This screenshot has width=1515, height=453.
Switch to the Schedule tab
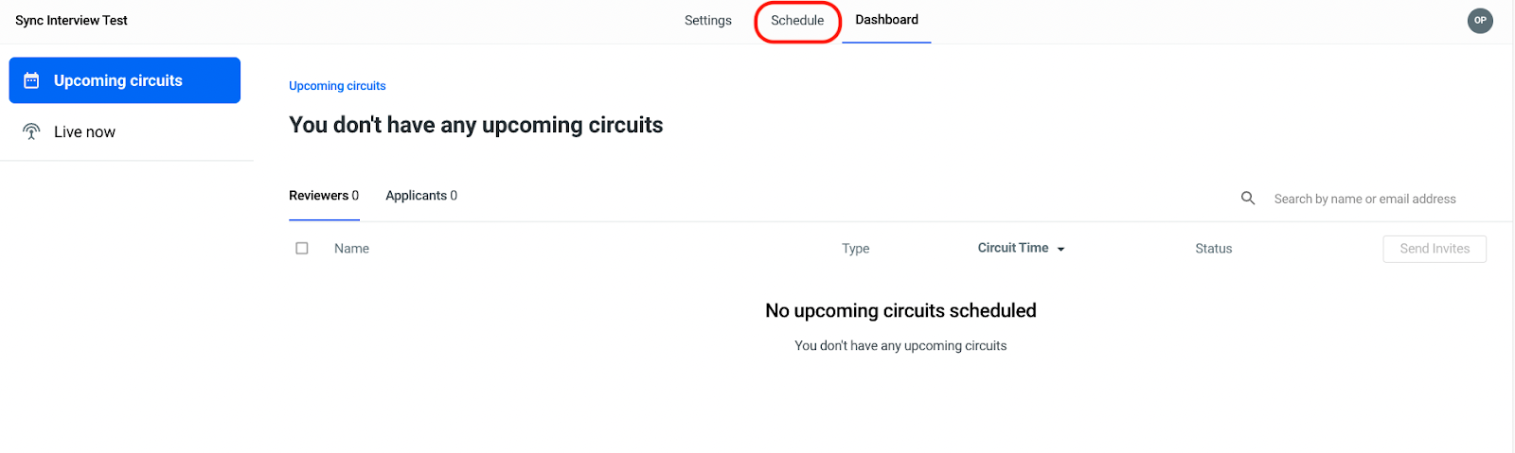[x=797, y=20]
